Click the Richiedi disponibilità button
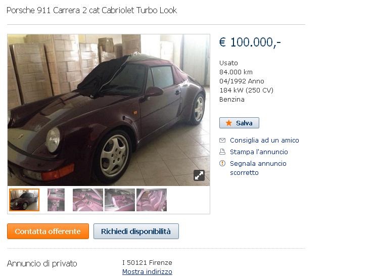The image size is (376, 278). coord(136,231)
